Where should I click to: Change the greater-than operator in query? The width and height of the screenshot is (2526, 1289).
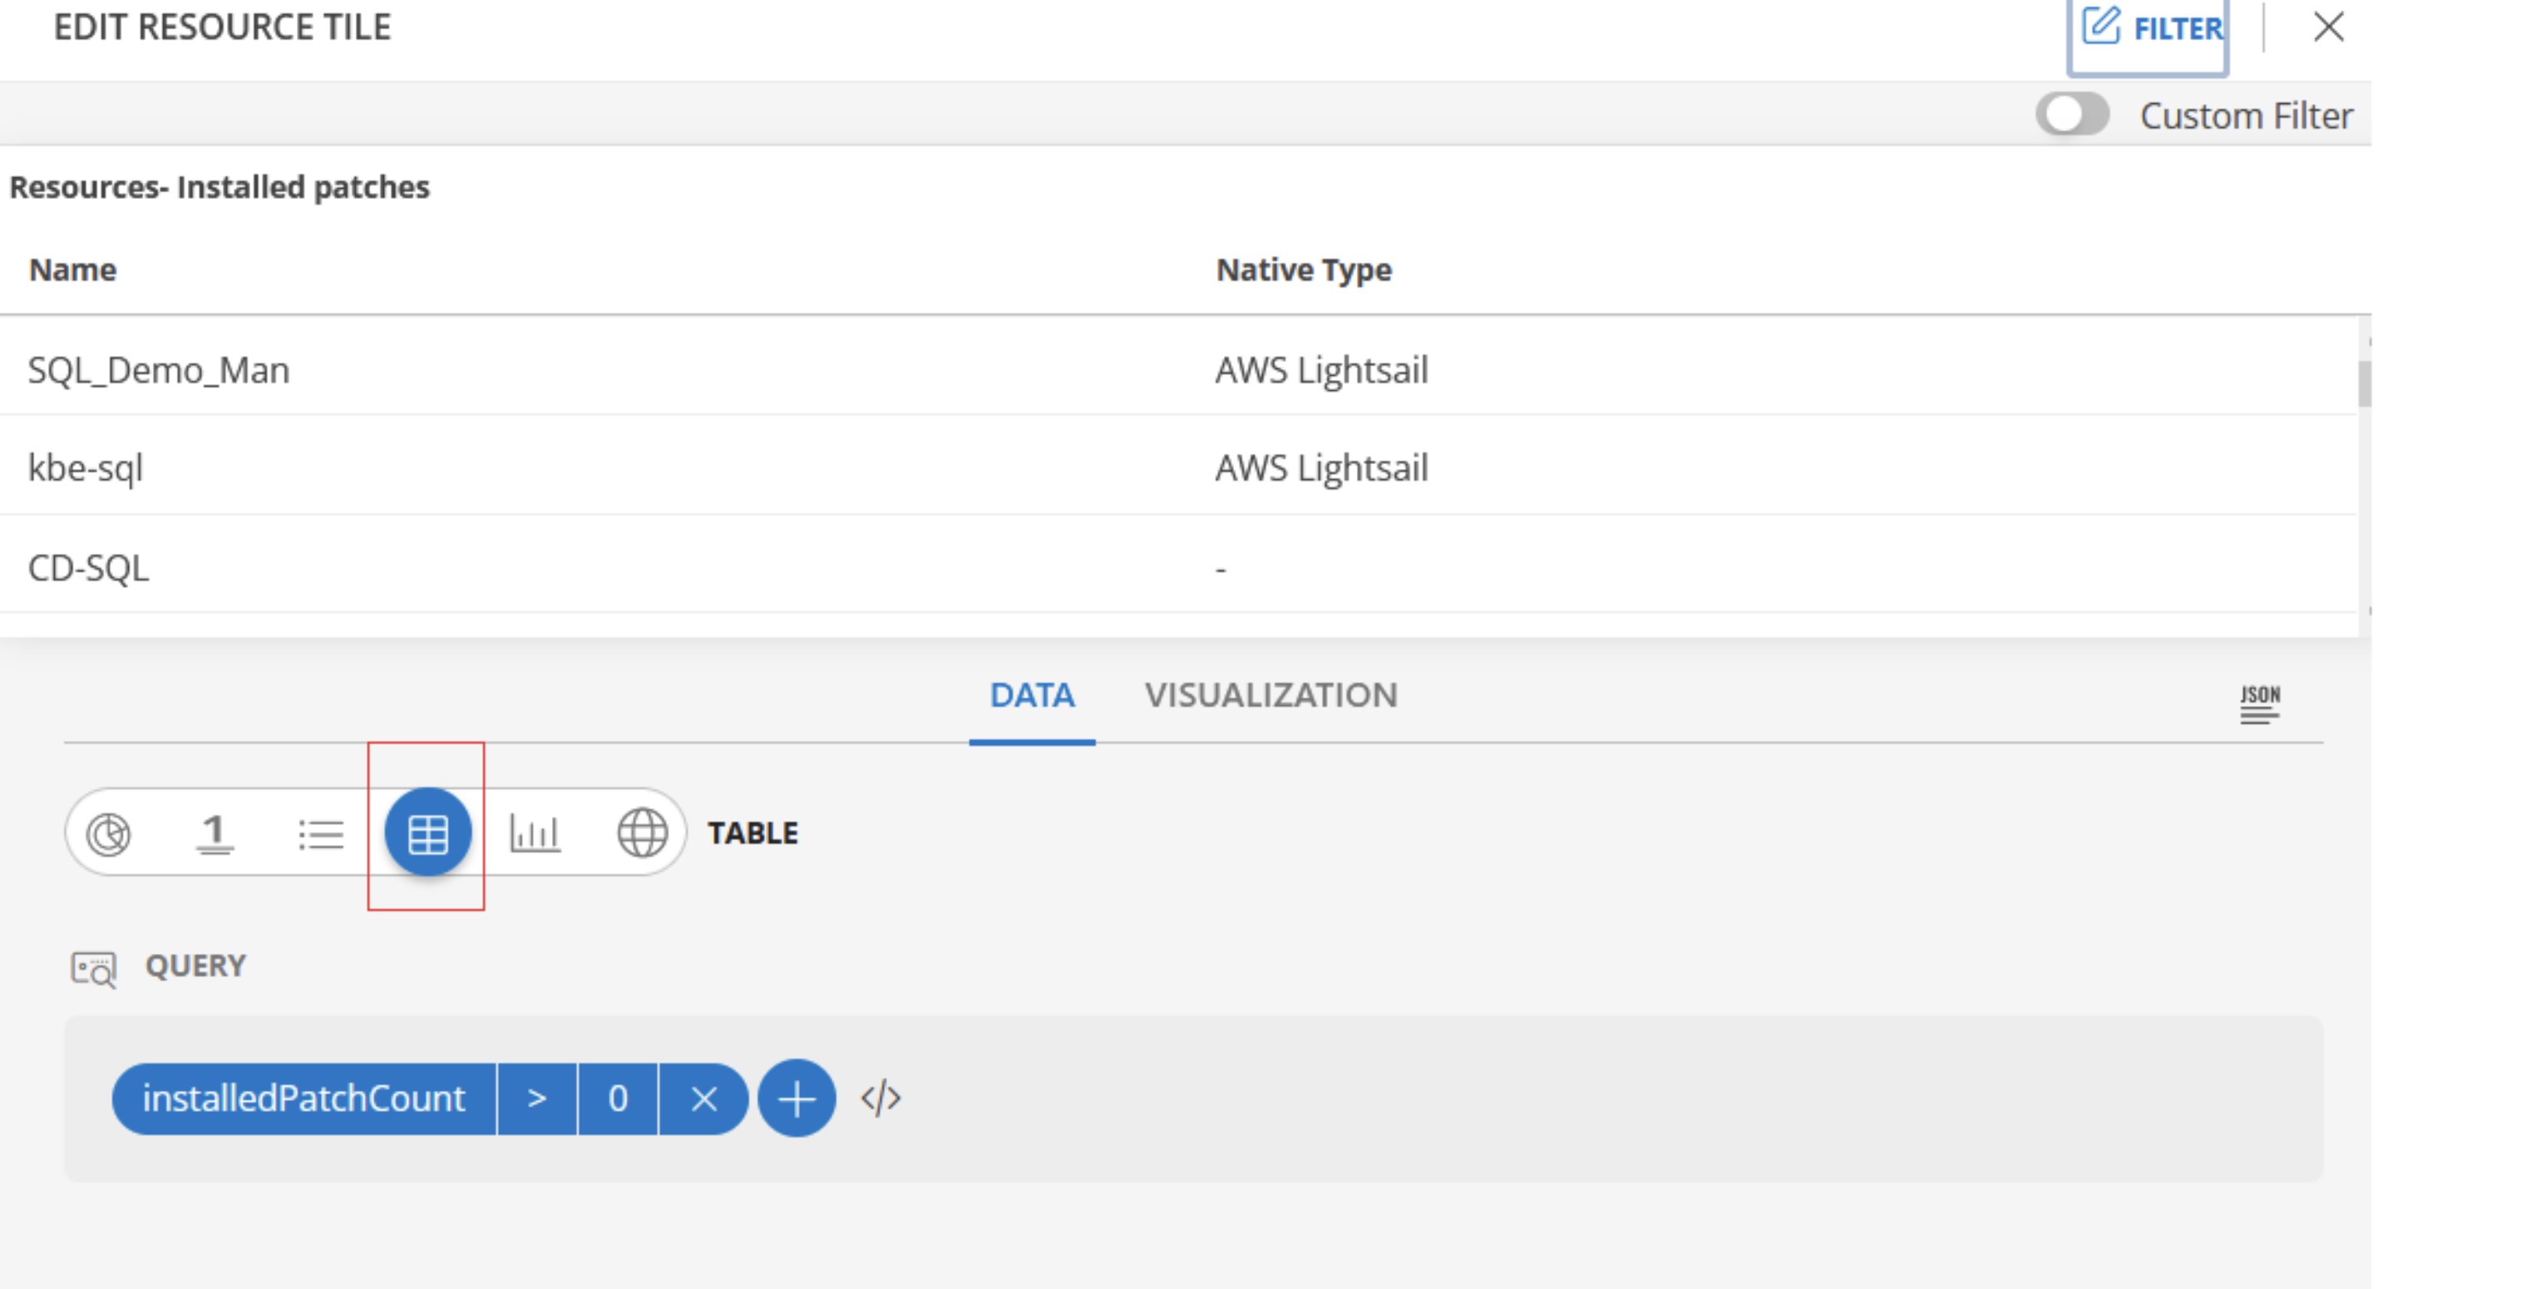tap(537, 1099)
